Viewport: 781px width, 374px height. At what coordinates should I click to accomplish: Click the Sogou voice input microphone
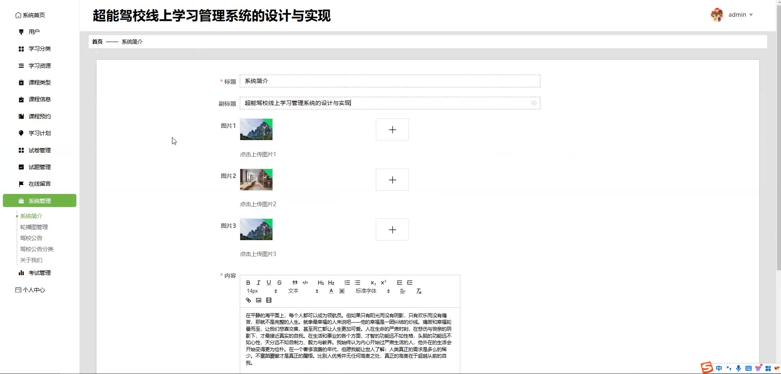(x=739, y=368)
